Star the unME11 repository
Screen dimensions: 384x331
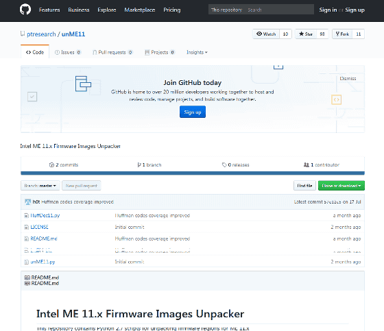click(306, 34)
